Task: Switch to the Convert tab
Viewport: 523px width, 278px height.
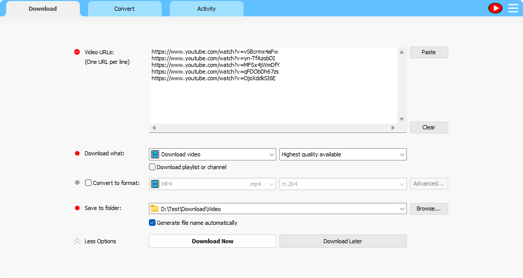Action: coord(124,9)
